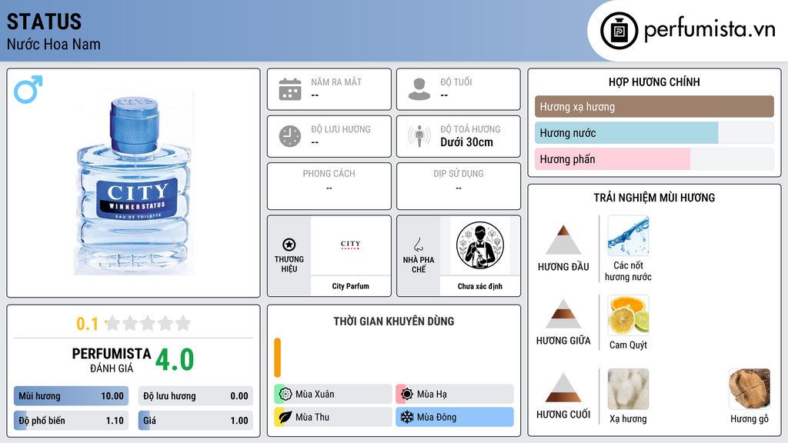Screen dimensions: 788x443
Task: Click the person silhouette icon beside Độ Tuổi
Action: [x=419, y=89]
